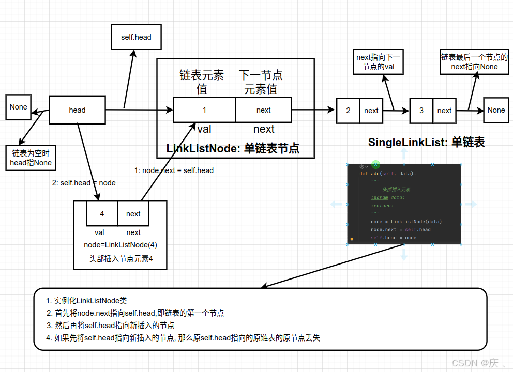The height and width of the screenshot is (372, 513).
Task: Select the 'next' cell beside value 2
Action: (371, 111)
